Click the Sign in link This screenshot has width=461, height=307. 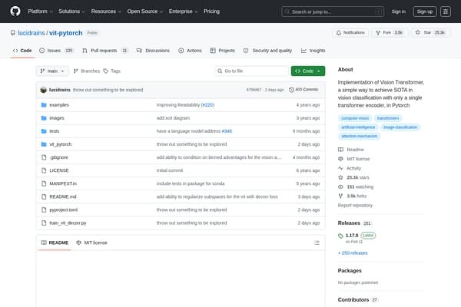click(398, 12)
